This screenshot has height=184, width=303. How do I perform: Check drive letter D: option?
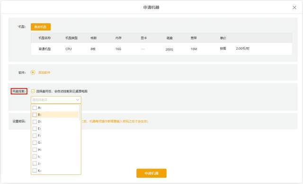[x=35, y=122]
